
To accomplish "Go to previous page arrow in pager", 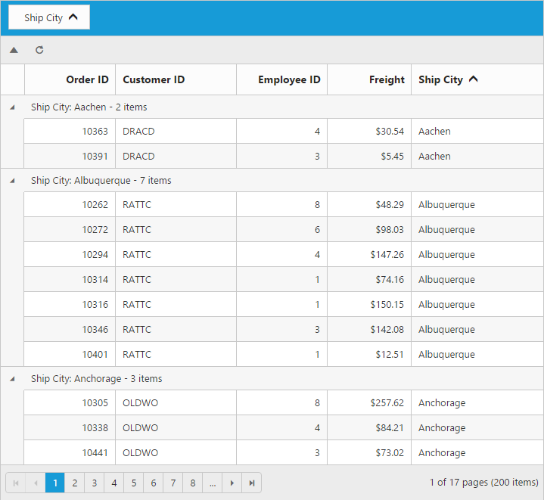I will pyautogui.click(x=36, y=483).
